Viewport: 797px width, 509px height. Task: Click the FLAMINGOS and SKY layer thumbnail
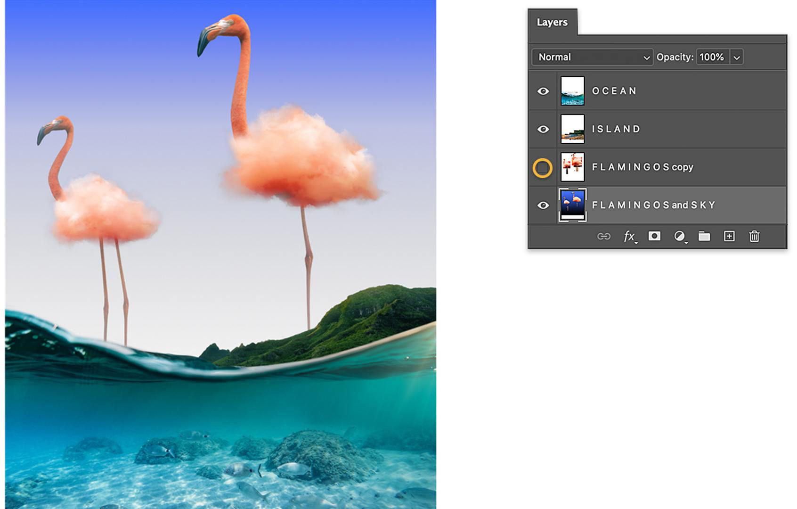coord(571,205)
